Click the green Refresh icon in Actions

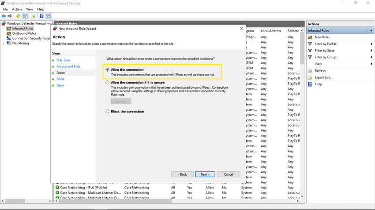[310, 71]
